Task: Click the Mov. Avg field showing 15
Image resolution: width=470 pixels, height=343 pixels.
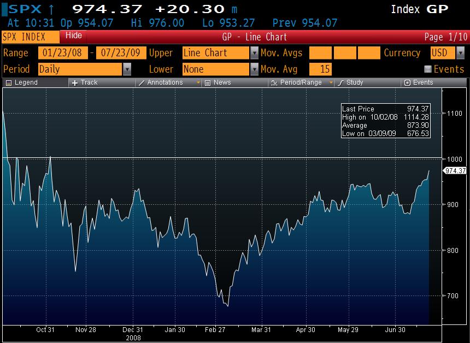Action: (x=320, y=69)
